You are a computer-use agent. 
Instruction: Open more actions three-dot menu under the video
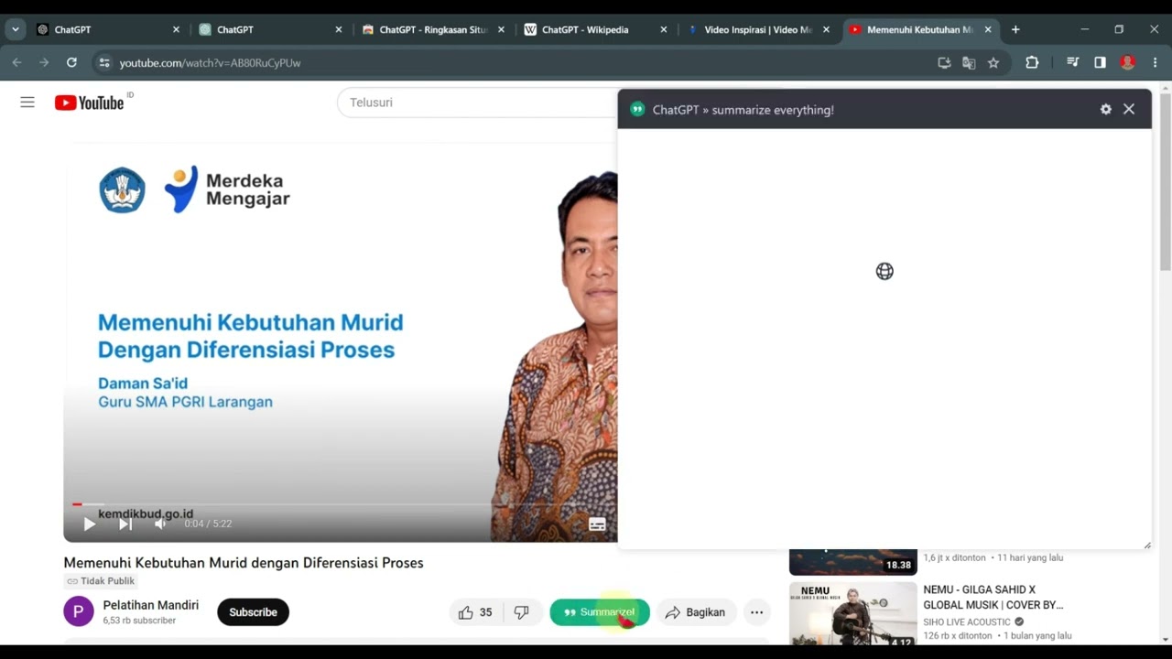756,612
